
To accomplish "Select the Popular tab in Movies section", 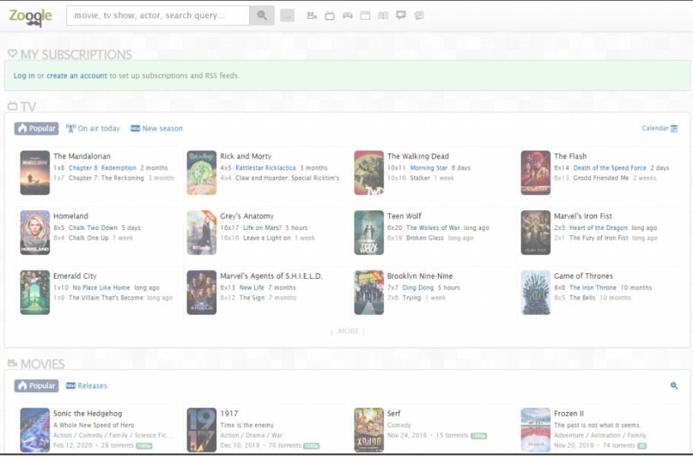I will tap(37, 386).
